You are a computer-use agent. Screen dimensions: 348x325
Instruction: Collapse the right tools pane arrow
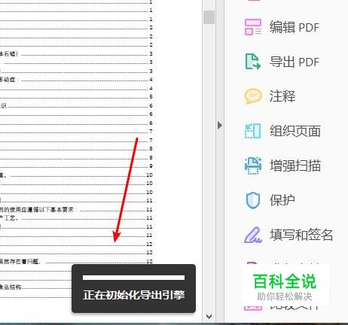(x=220, y=125)
